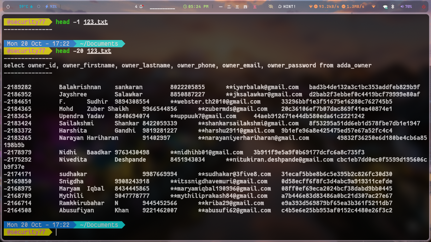431x242 pixels.
Task: Switch to workspace 一 (one)
Action: click(221, 6)
